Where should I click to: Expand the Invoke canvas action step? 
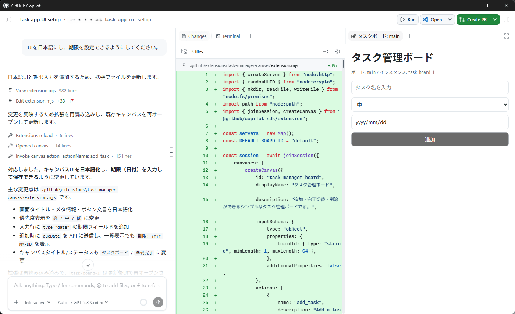pos(70,156)
